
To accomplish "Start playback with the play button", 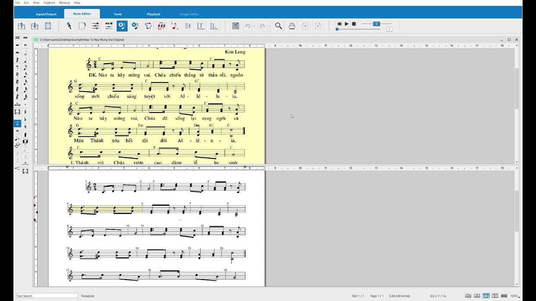I will click(347, 24).
